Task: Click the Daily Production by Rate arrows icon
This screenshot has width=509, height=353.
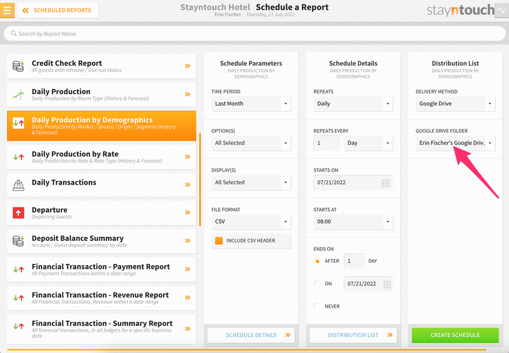Action: pos(18,157)
